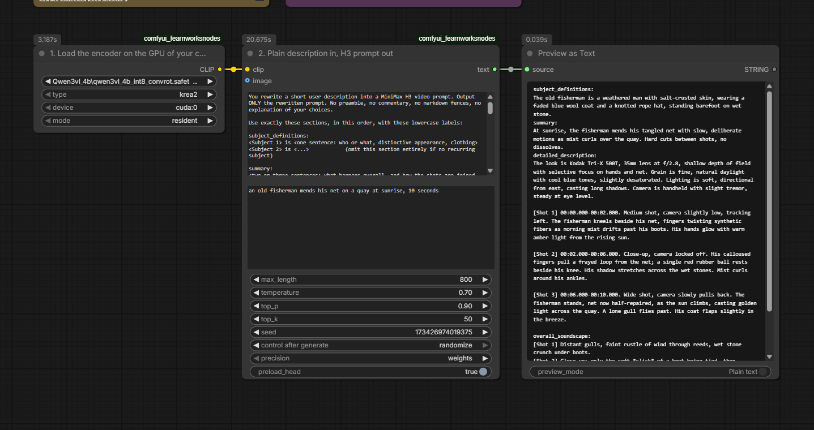
Task: Click the 'an old fisherman mends his net' prompt field
Action: click(370, 227)
